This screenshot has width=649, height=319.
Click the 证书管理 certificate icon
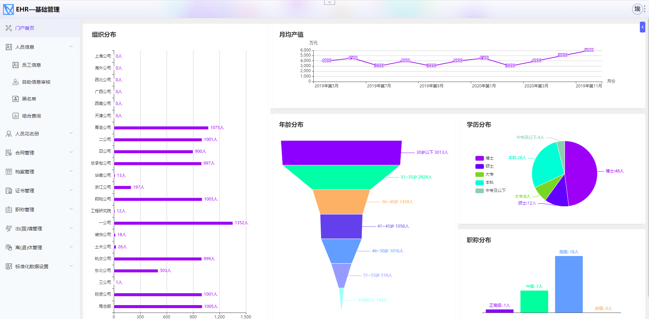(x=9, y=191)
